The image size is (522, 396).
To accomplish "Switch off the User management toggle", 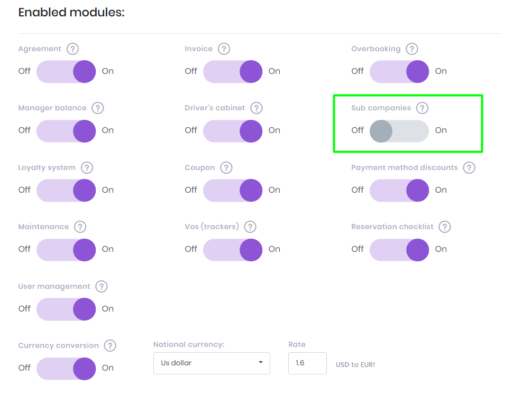I will (x=66, y=309).
